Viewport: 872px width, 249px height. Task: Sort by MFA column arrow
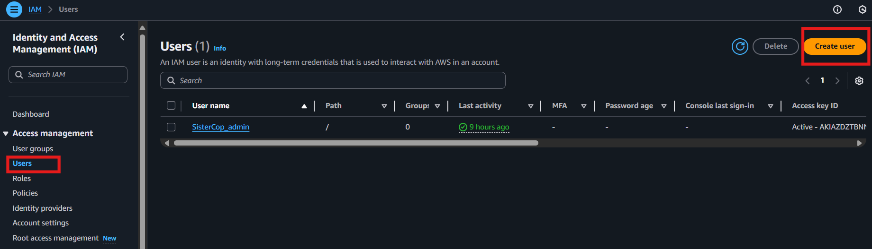[584, 106]
